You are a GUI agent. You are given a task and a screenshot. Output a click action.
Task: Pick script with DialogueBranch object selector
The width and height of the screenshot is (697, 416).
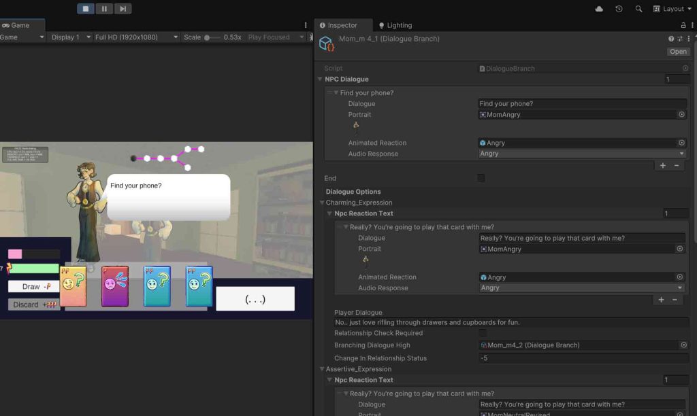pyautogui.click(x=685, y=69)
